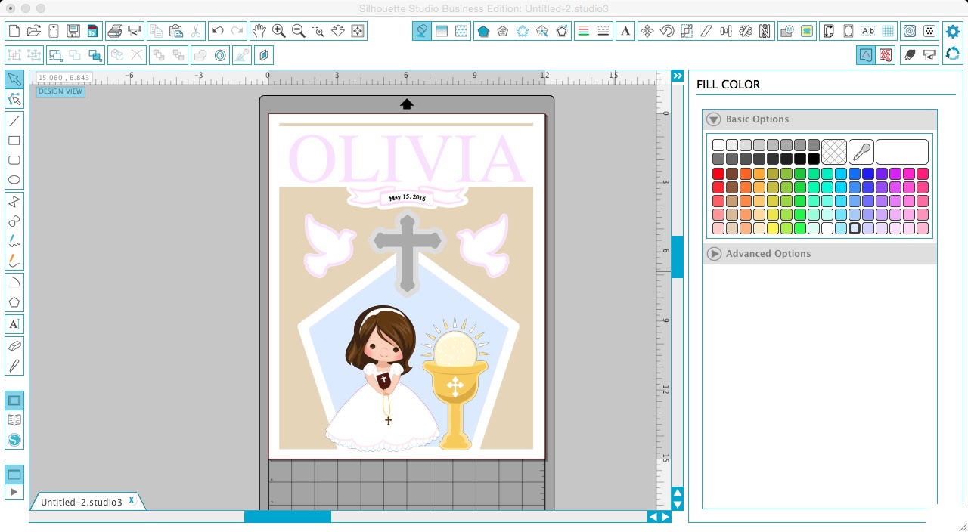
Task: Select the Text tool in left toolbar
Action: pyautogui.click(x=14, y=323)
